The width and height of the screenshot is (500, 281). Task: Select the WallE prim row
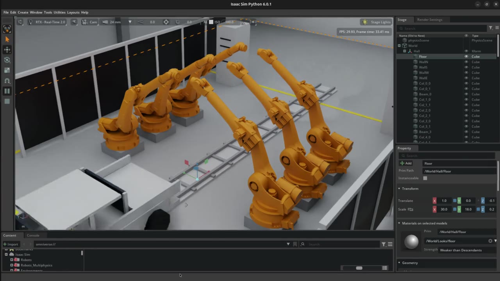click(446, 78)
